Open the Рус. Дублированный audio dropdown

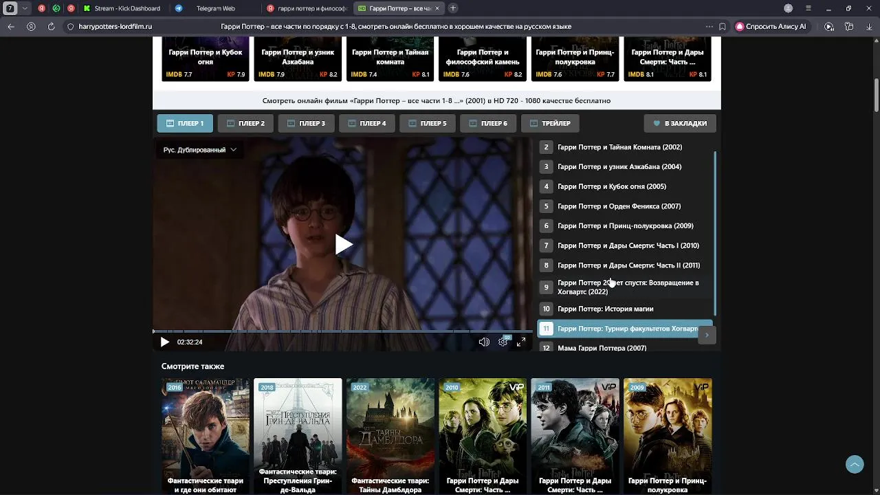199,149
